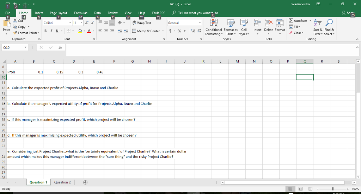Screen dimensions: 361x194
Task: Open the File tab
Action: point(8,13)
